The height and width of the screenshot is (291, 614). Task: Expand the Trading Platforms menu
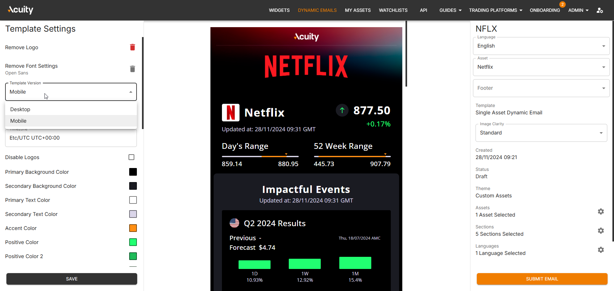click(496, 10)
